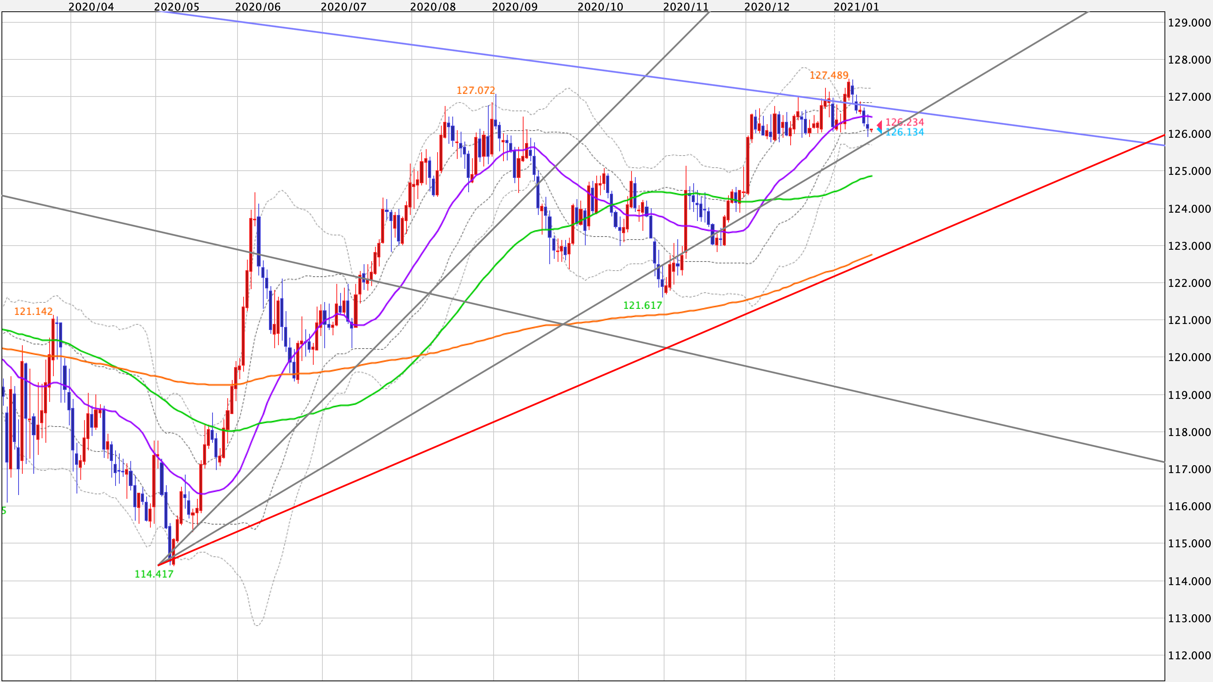Click the 2020/09 date label

[515, 6]
